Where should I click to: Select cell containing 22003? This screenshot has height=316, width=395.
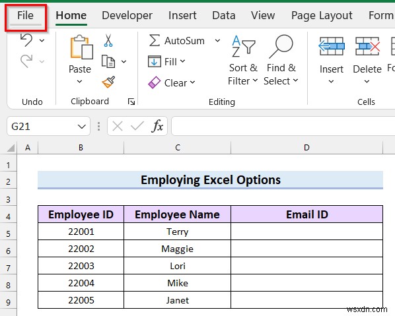tap(81, 266)
